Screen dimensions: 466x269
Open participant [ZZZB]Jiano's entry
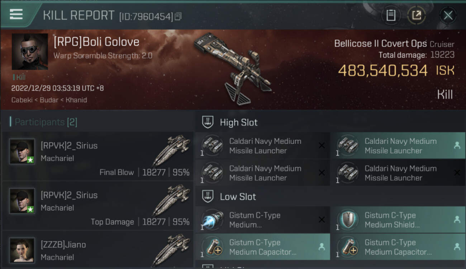click(98, 250)
